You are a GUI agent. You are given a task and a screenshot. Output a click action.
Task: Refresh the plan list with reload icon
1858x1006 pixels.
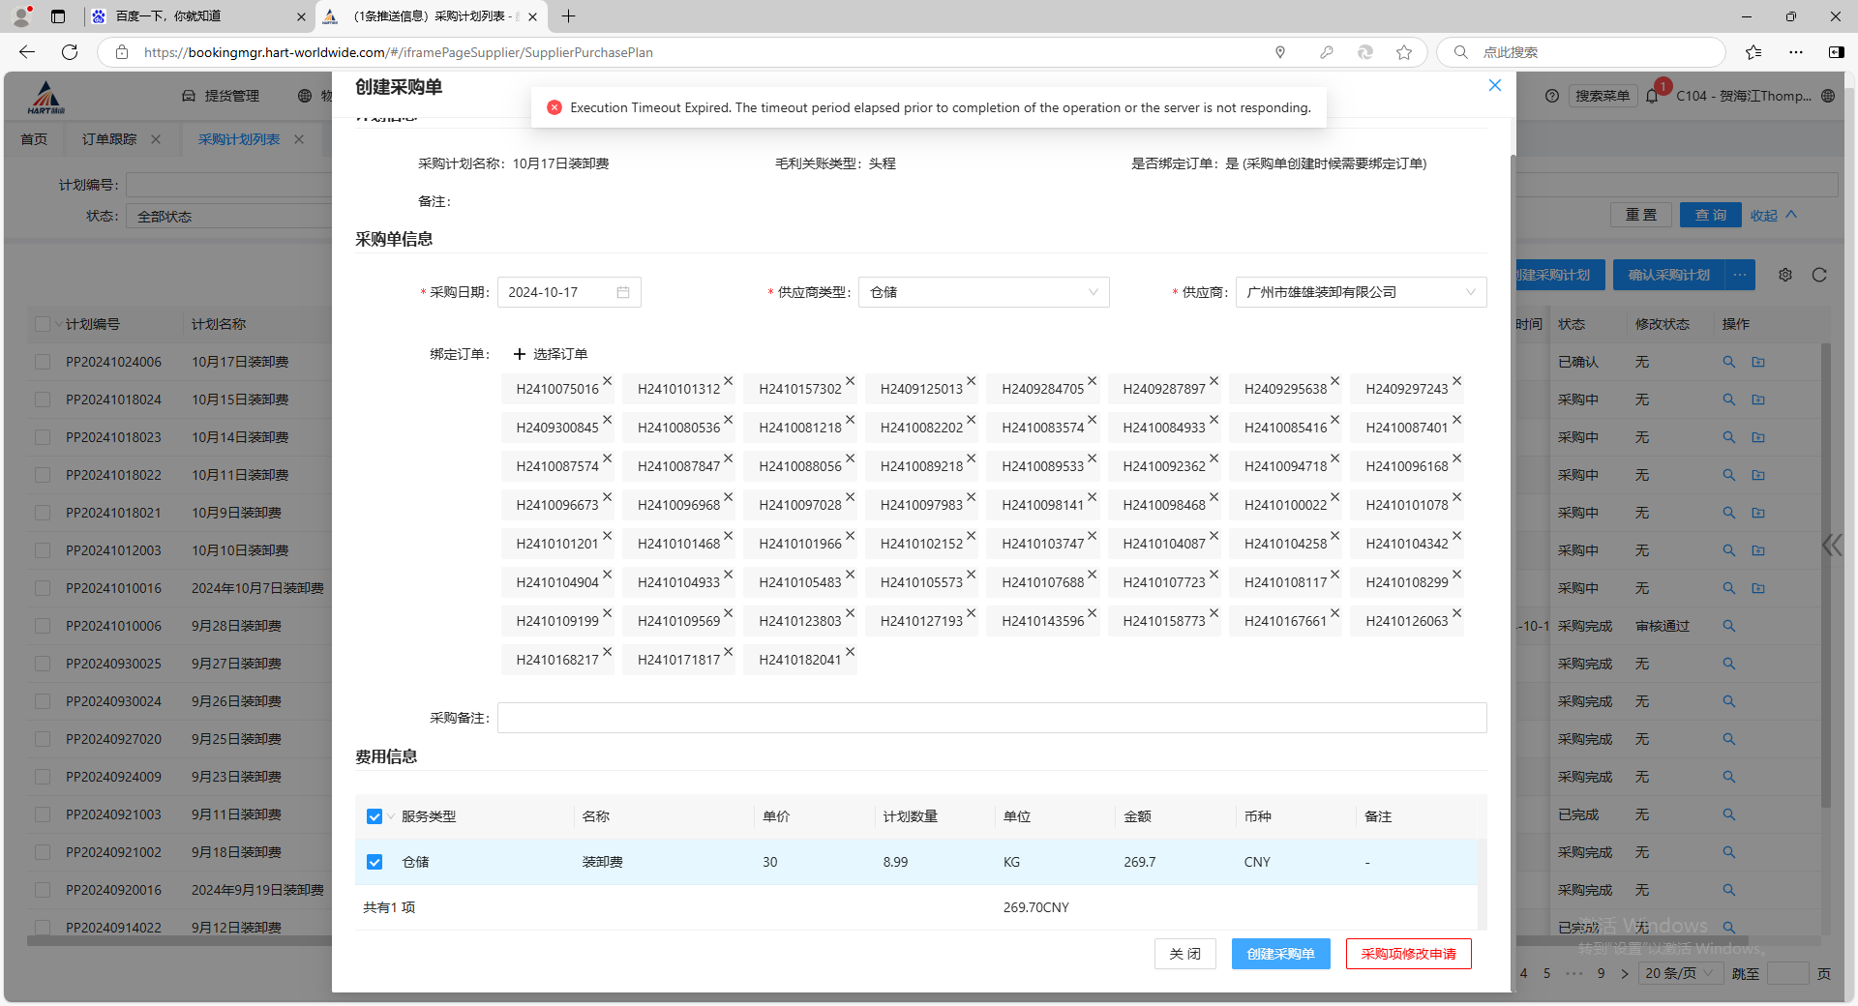click(x=1819, y=275)
